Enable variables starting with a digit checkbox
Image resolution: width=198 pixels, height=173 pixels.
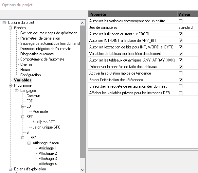click(180, 21)
